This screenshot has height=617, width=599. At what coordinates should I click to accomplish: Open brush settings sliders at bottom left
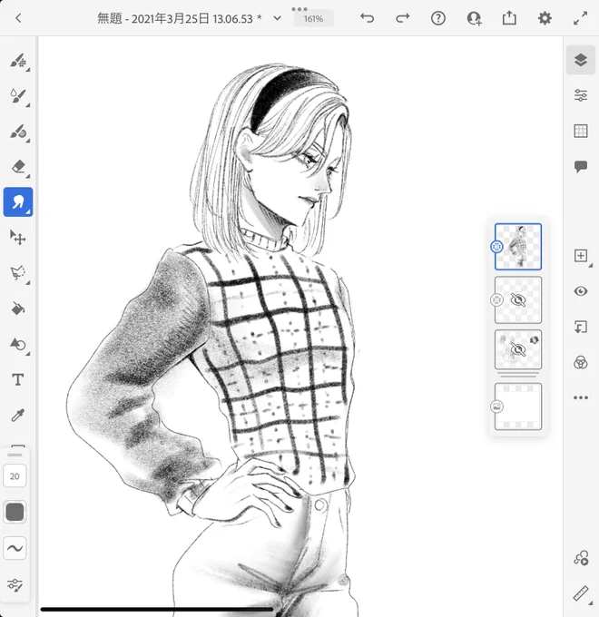pyautogui.click(x=15, y=584)
